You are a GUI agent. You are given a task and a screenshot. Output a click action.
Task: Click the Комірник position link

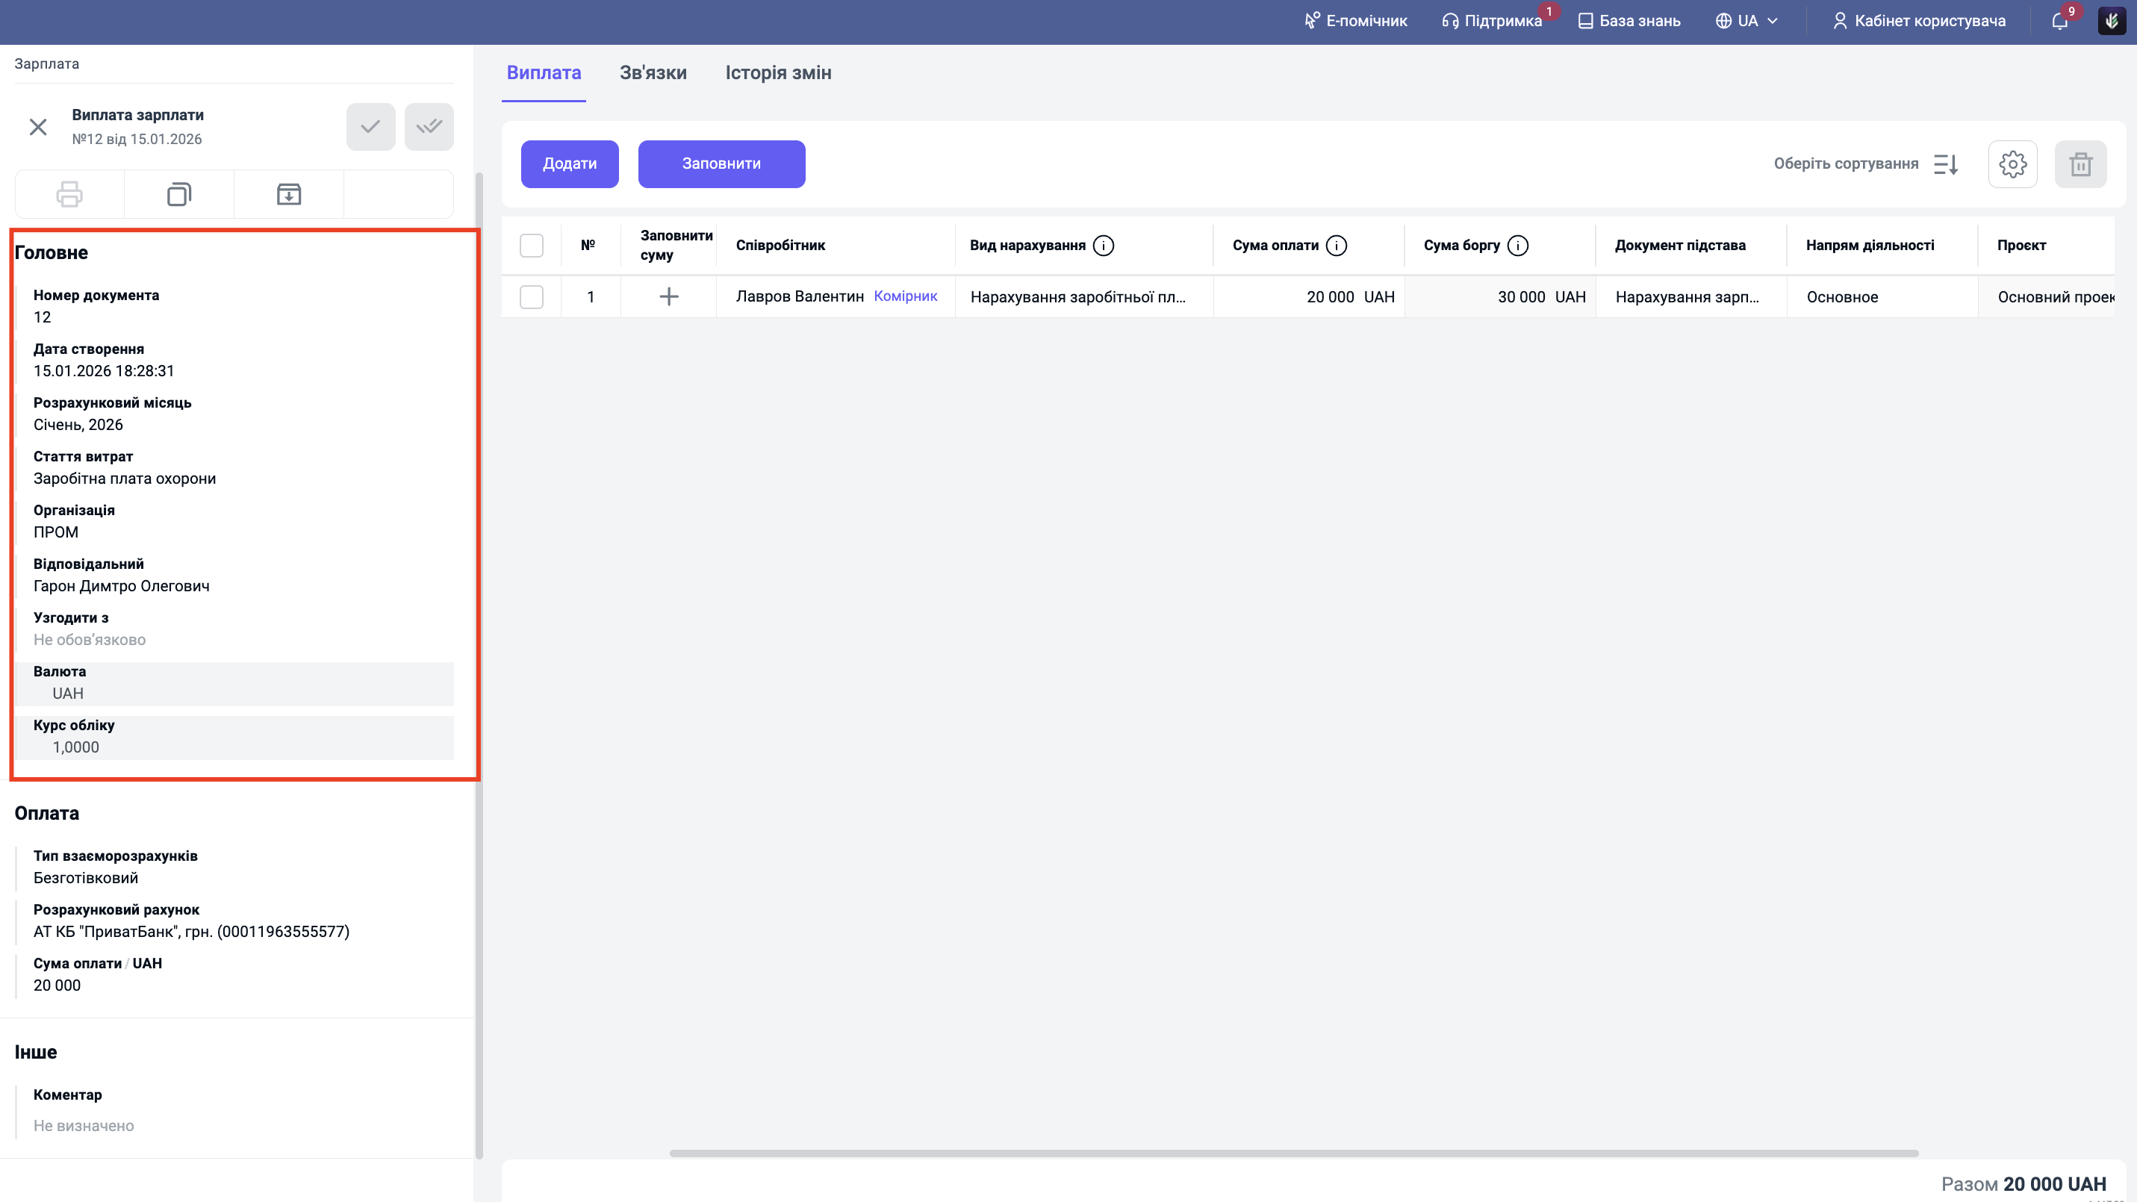pyautogui.click(x=905, y=296)
